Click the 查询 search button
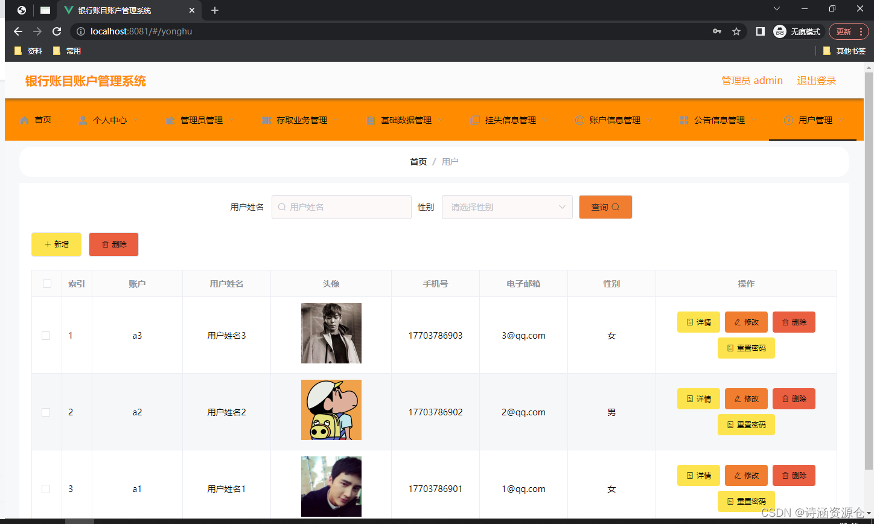This screenshot has height=524, width=874. (x=605, y=207)
